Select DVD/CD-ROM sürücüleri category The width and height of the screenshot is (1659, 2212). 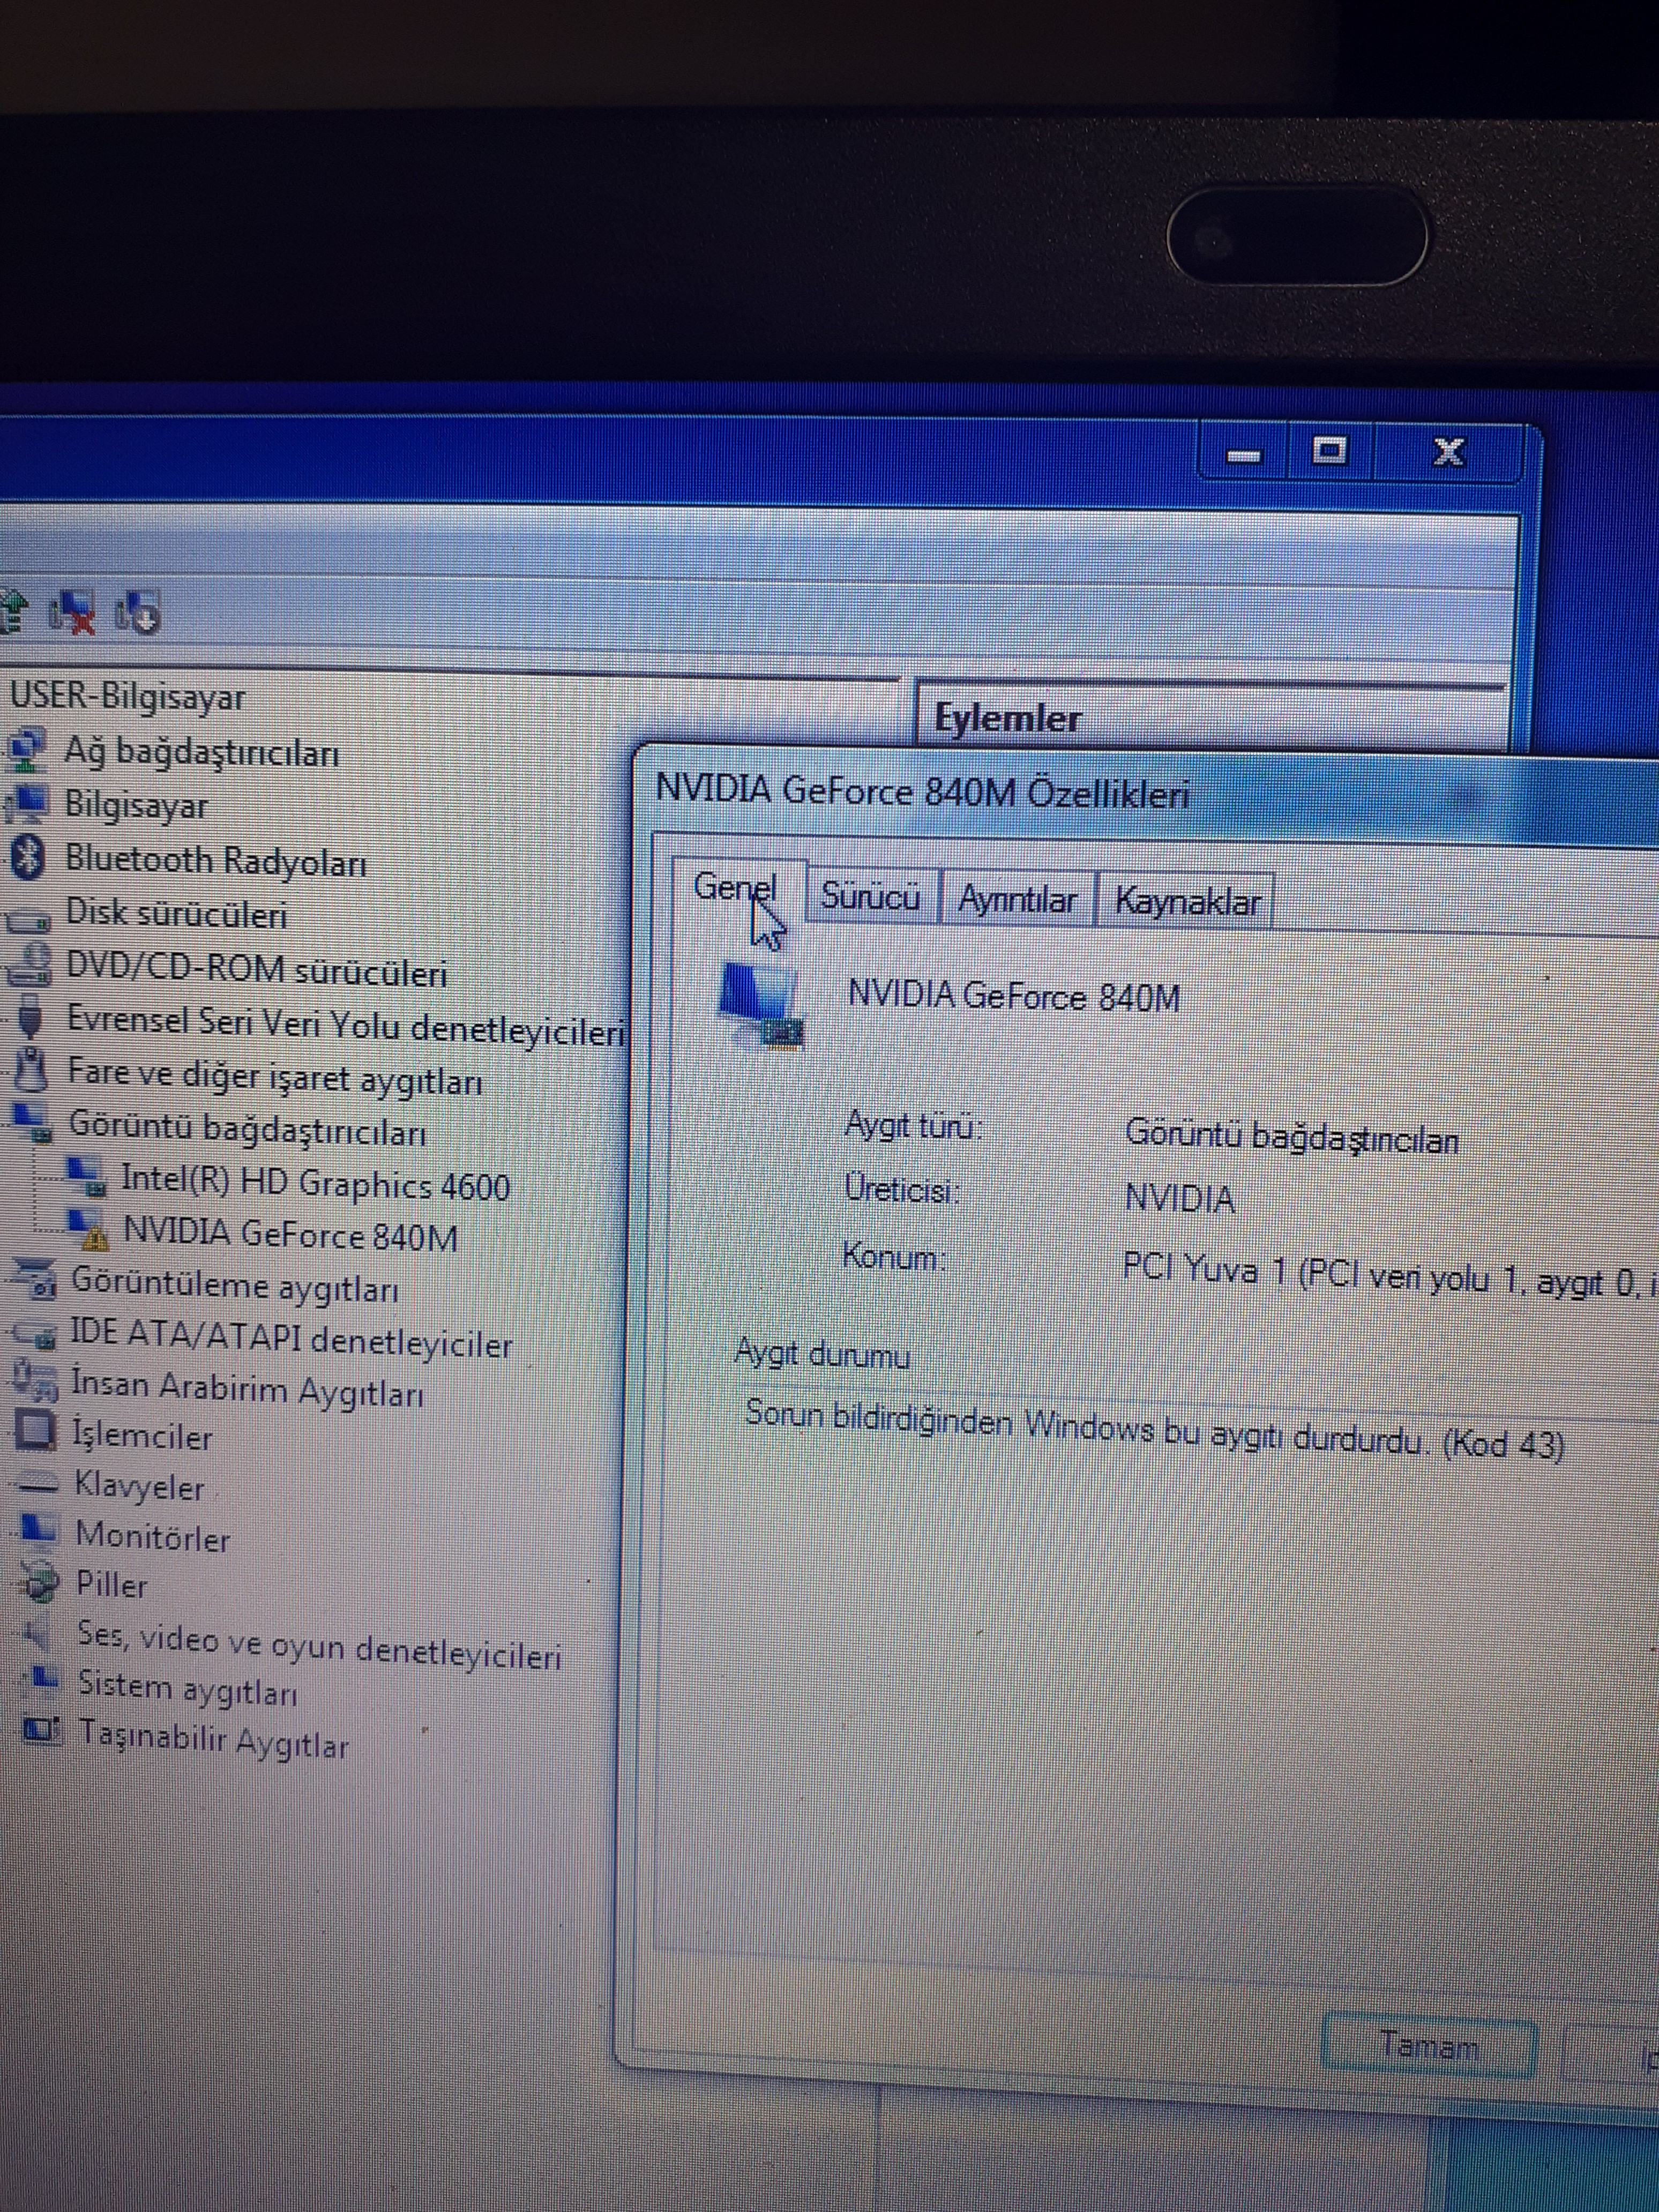[256, 970]
